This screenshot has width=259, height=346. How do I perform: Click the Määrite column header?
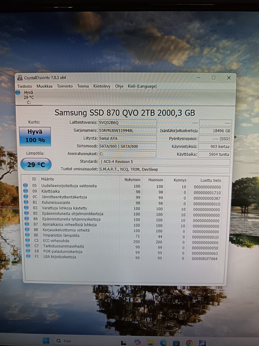click(x=47, y=179)
